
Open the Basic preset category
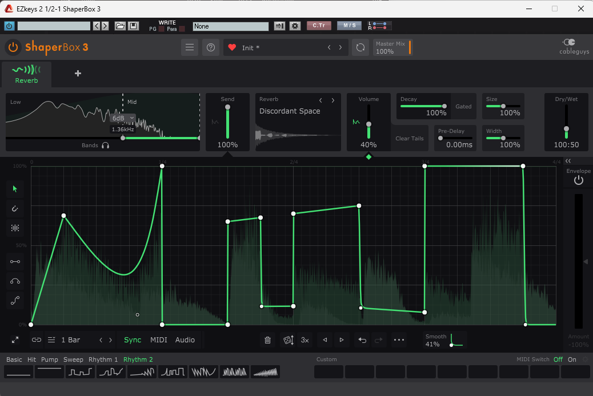[14, 359]
